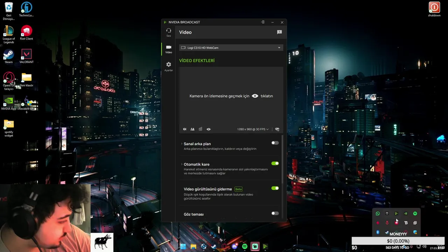Screen dimensions: 448x252
Task: Select the Video section in sidebar
Action: tap(169, 49)
